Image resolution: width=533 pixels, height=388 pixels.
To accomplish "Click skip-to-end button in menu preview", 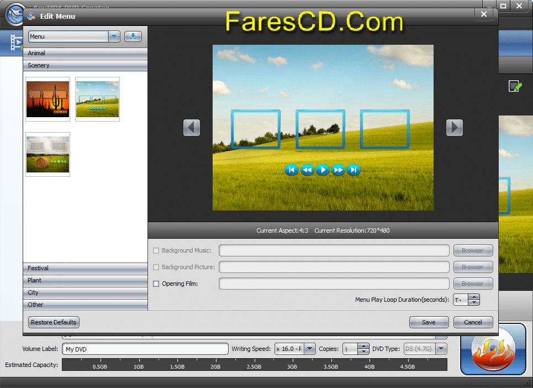I will [x=353, y=170].
